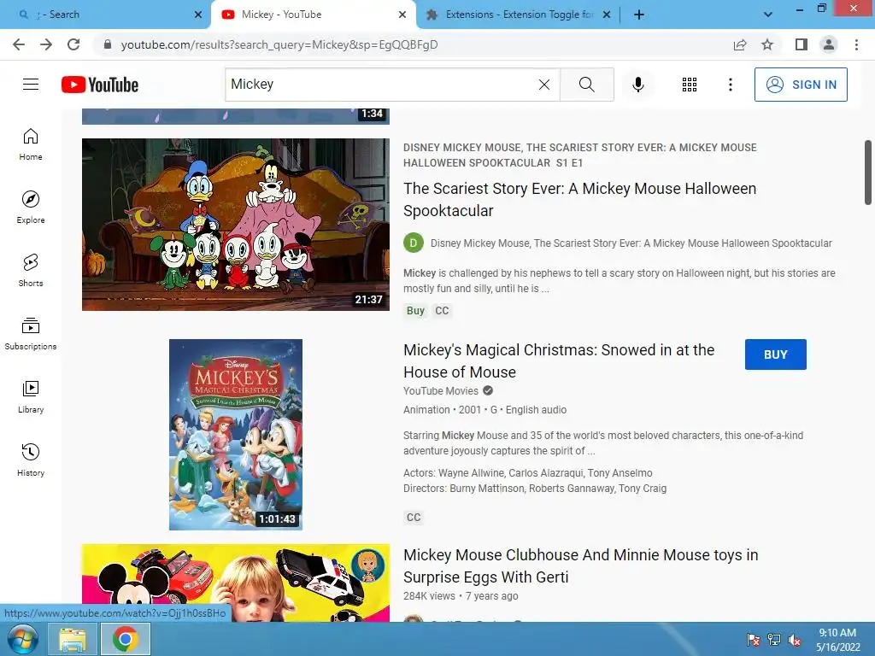Click the page vertical scrollbar thumb
Screen dimensions: 875x656
[x=868, y=173]
